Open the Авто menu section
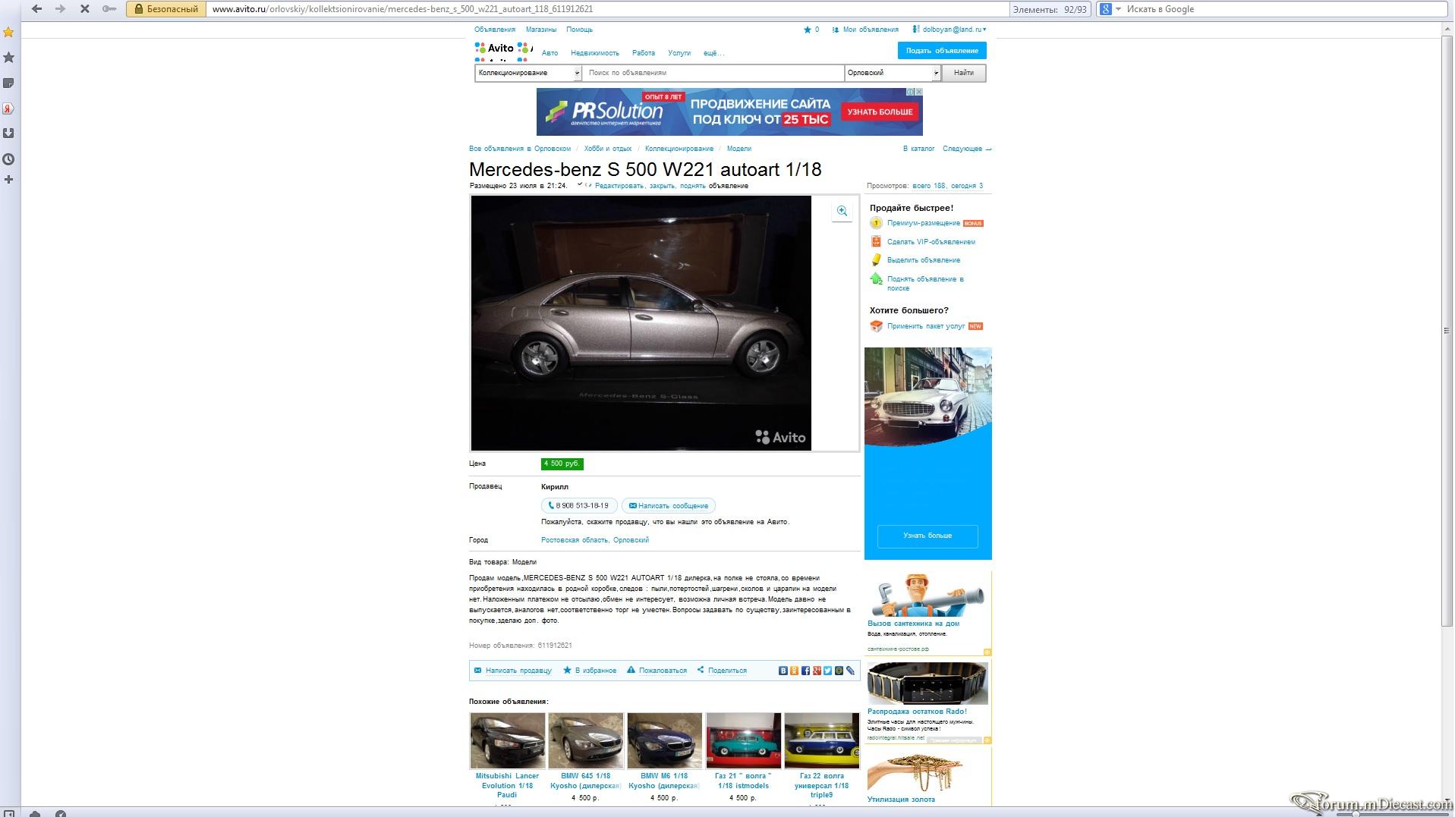 (x=550, y=53)
